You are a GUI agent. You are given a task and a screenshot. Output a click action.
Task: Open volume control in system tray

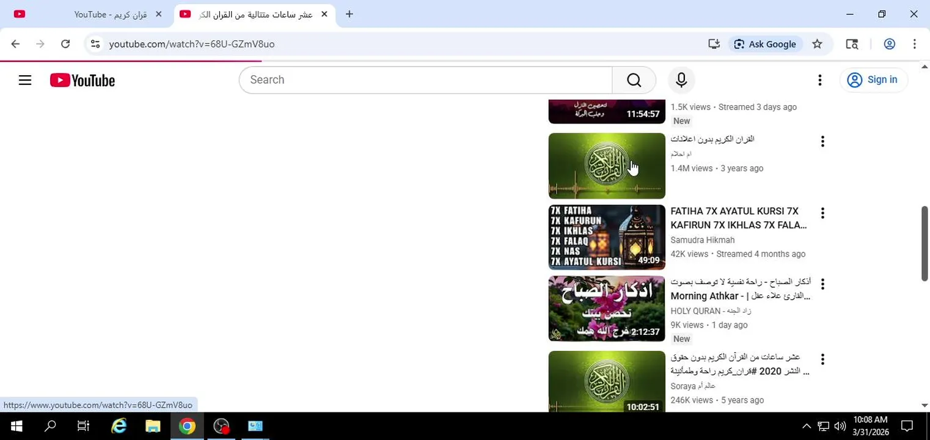tap(840, 426)
